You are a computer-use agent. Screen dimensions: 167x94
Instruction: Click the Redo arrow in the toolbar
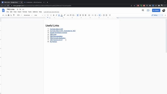[x=6, y=15]
